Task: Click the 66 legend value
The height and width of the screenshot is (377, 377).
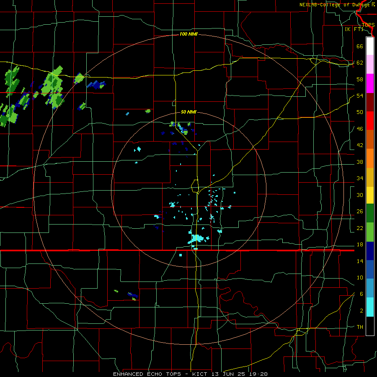Action: [360, 46]
